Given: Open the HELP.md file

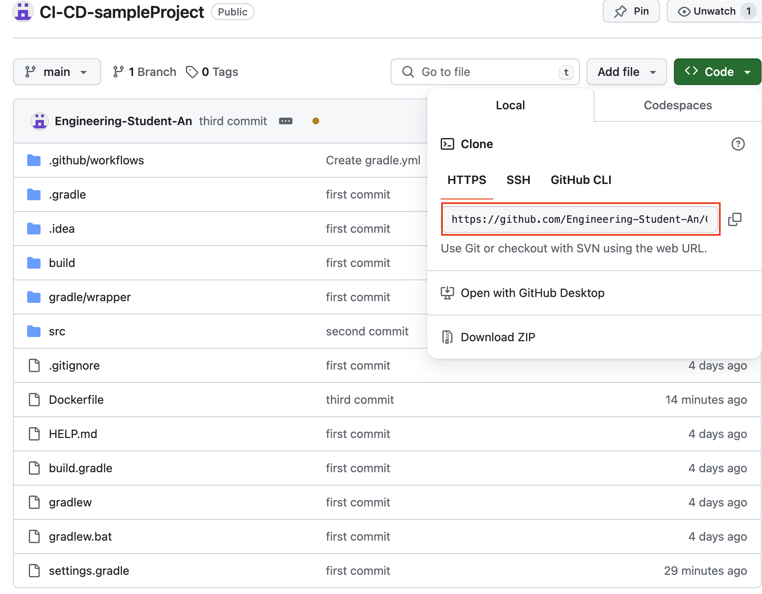Looking at the screenshot, I should 73,434.
